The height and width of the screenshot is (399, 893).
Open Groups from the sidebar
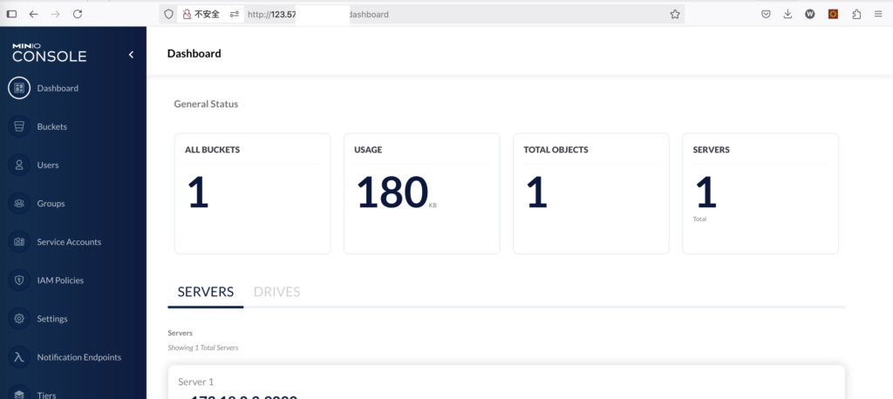[x=51, y=203]
